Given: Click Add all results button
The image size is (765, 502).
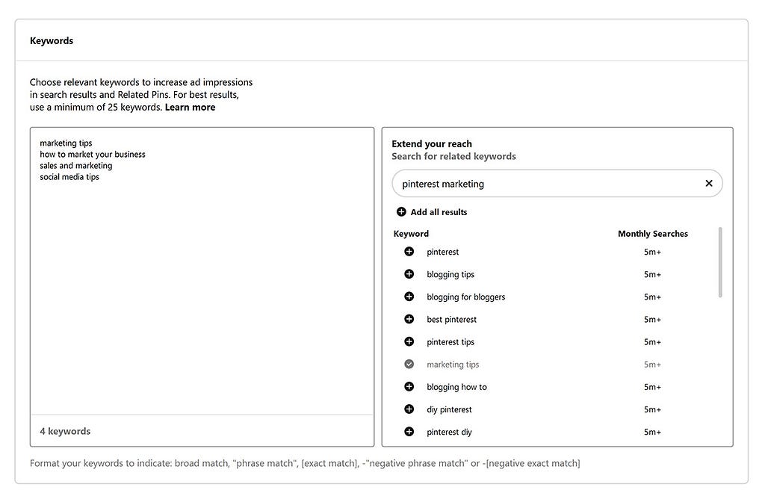Looking at the screenshot, I should [432, 211].
